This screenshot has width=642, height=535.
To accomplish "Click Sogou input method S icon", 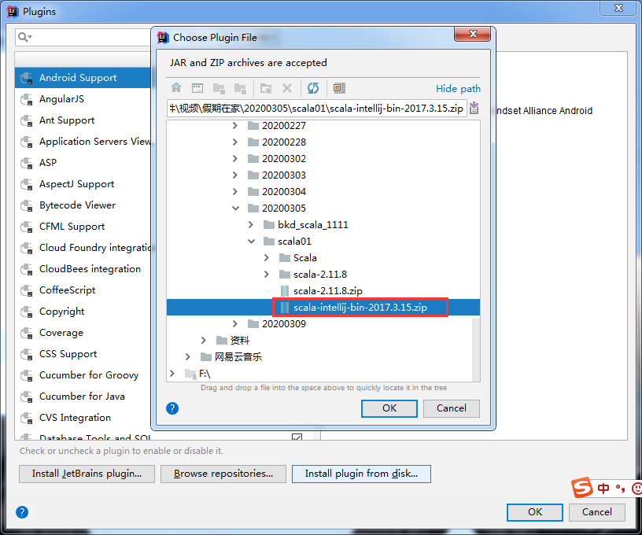I will (x=582, y=487).
